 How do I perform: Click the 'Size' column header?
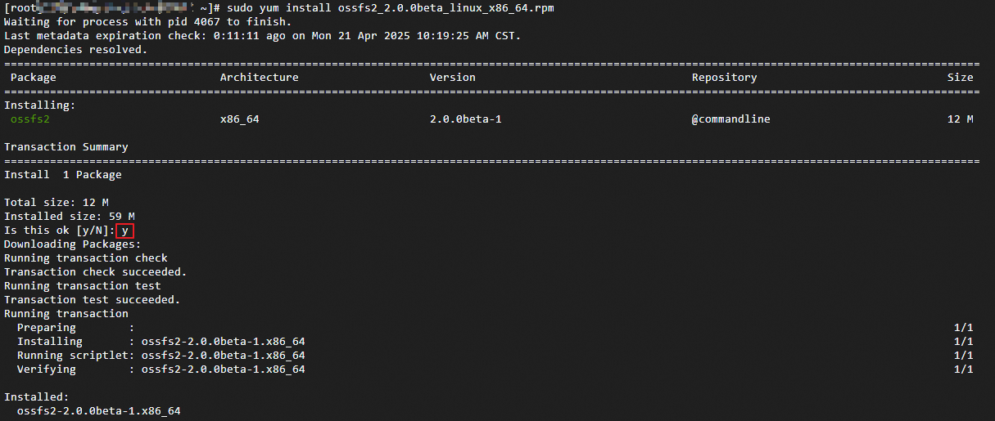(x=961, y=78)
